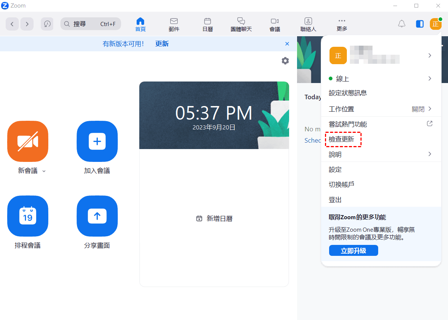Viewport: 448px width, 320px height.
Task: Open the 會議 meetings tab
Action: [275, 25]
